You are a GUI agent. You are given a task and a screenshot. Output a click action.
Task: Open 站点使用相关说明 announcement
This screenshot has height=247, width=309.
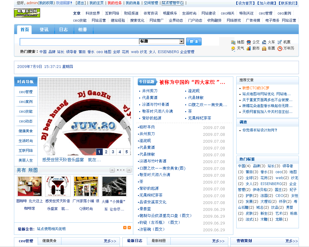(51, 229)
